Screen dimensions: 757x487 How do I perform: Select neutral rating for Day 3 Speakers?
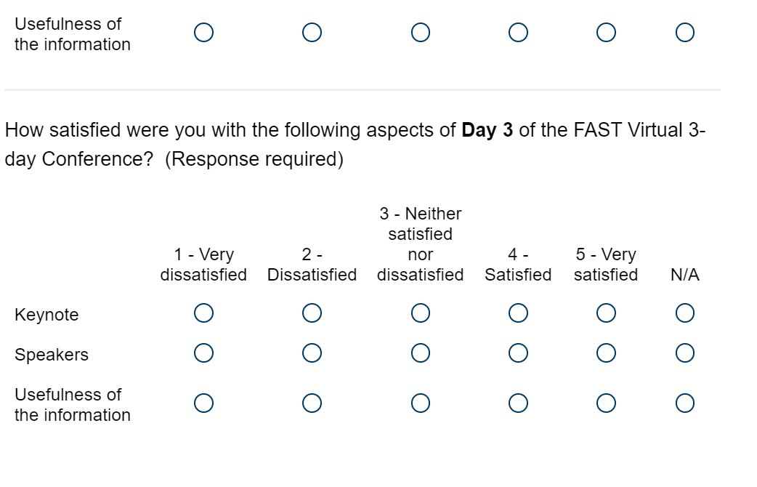(x=420, y=353)
